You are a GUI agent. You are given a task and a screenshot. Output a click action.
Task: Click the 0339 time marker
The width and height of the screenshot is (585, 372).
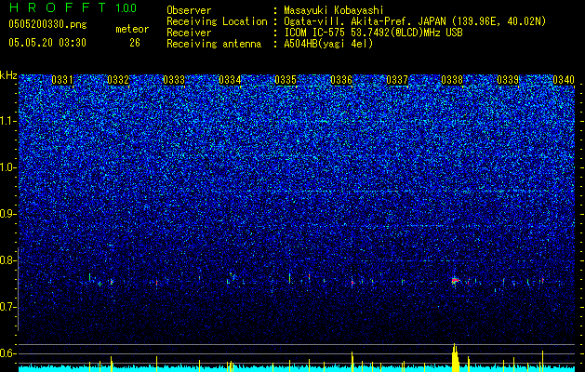point(508,80)
